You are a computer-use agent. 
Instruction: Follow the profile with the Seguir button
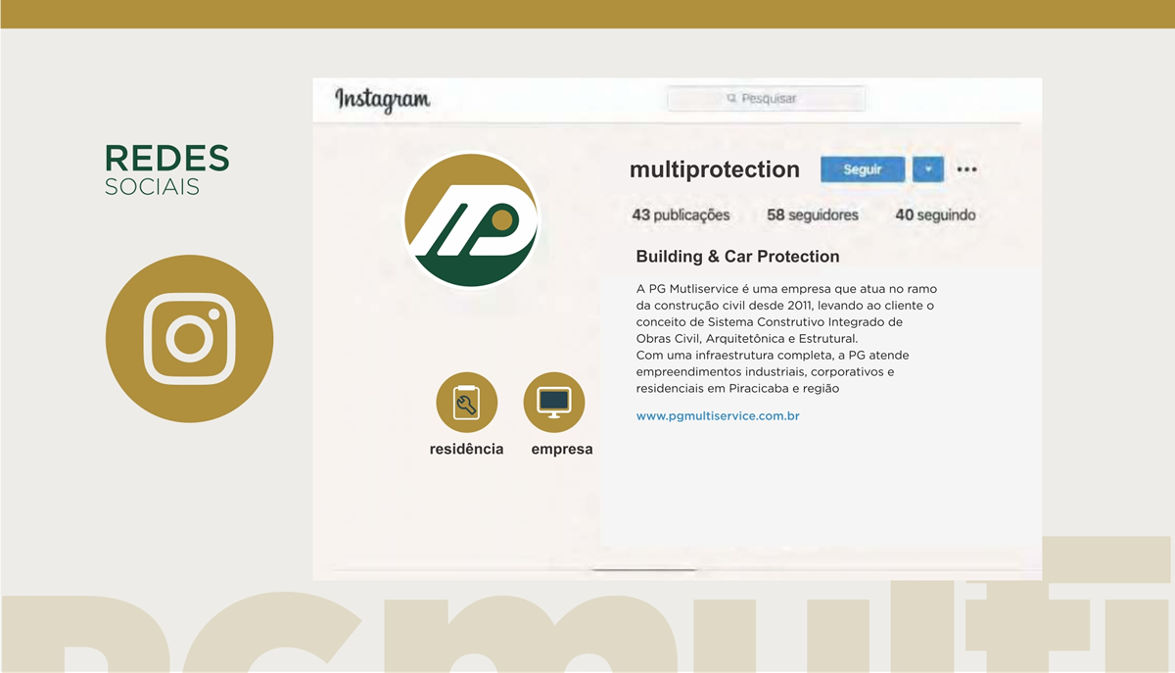pyautogui.click(x=863, y=169)
